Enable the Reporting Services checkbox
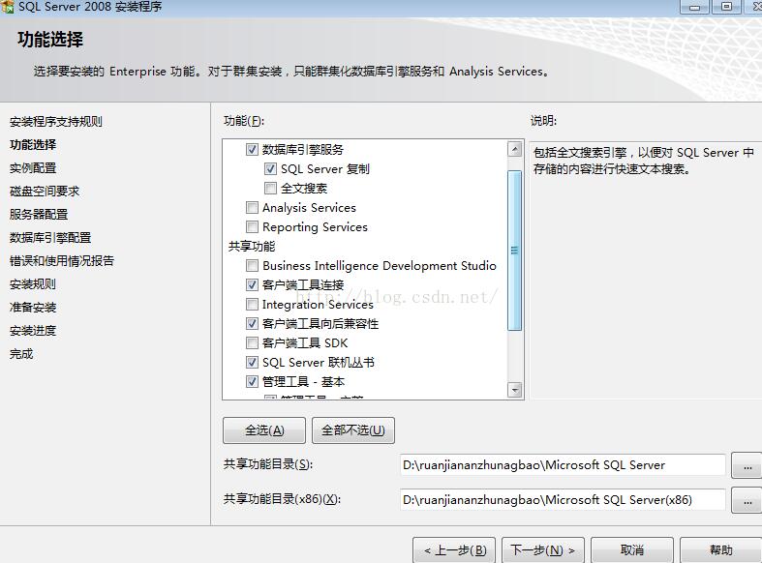Screen dimensions: 762x563 coord(252,227)
